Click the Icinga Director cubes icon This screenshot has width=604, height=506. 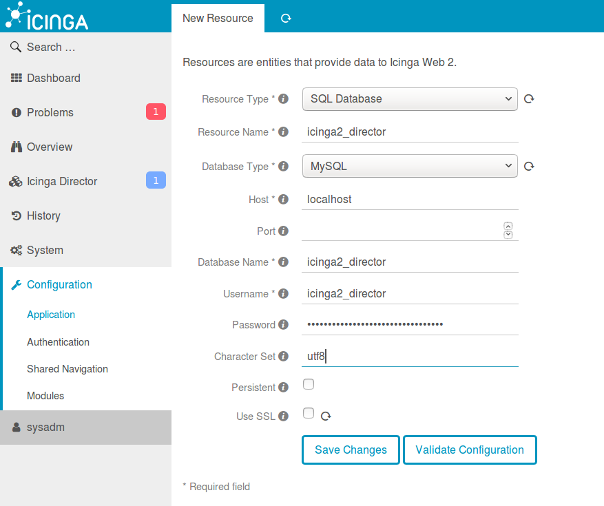16,181
